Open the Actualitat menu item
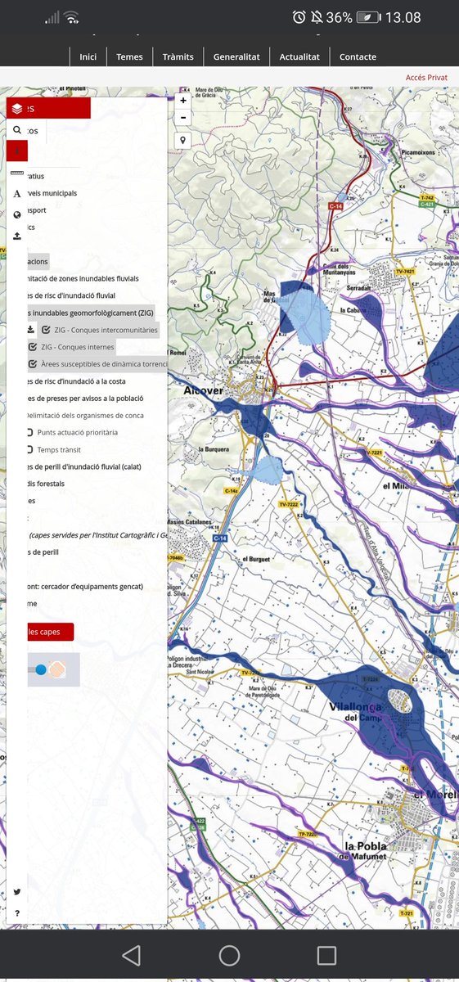Viewport: 459px width, 982px height. pyautogui.click(x=299, y=56)
